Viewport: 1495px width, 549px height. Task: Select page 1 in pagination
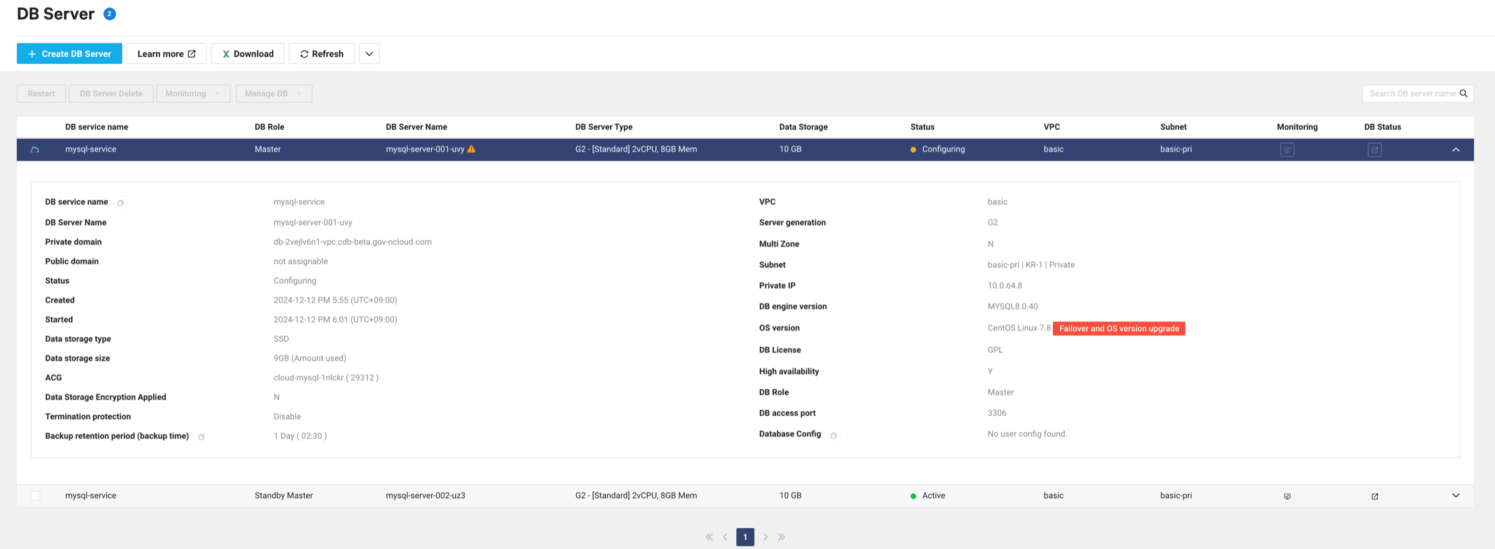[x=745, y=537]
